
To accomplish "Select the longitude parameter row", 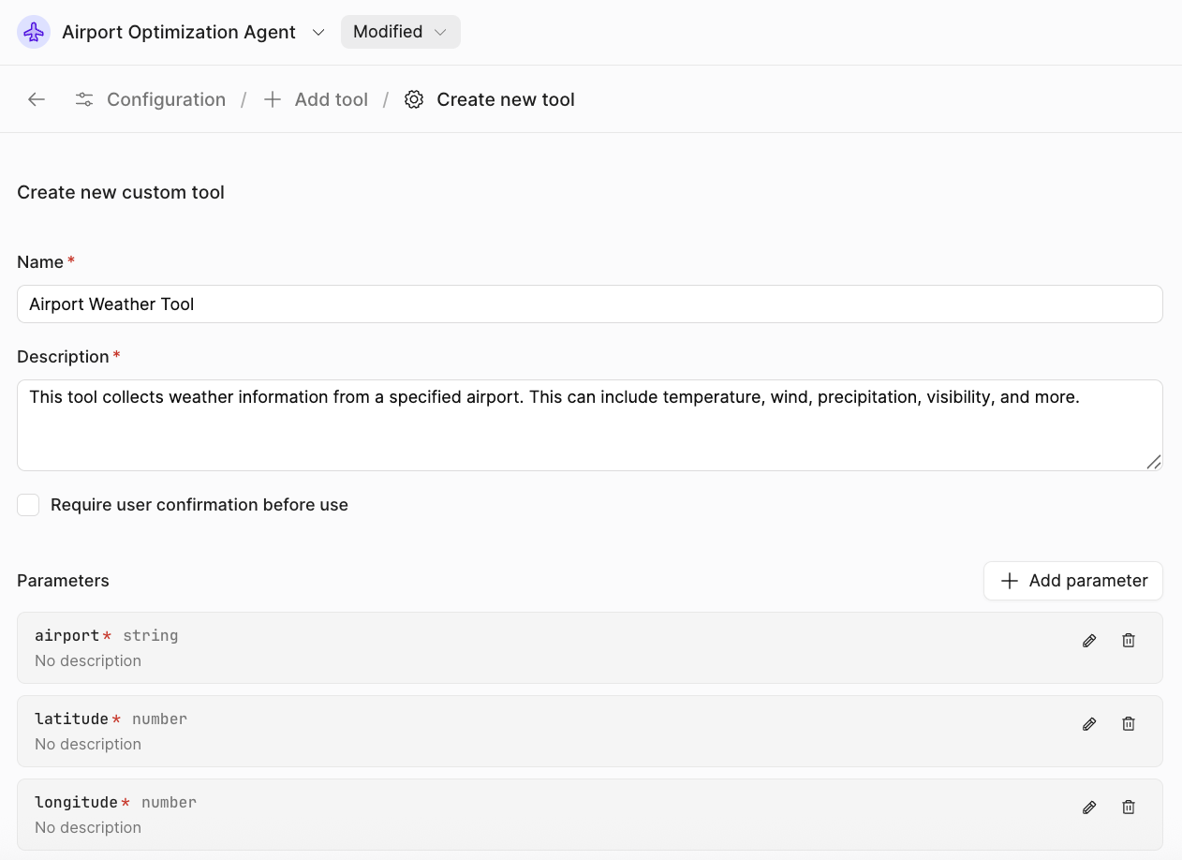I will click(x=562, y=815).
